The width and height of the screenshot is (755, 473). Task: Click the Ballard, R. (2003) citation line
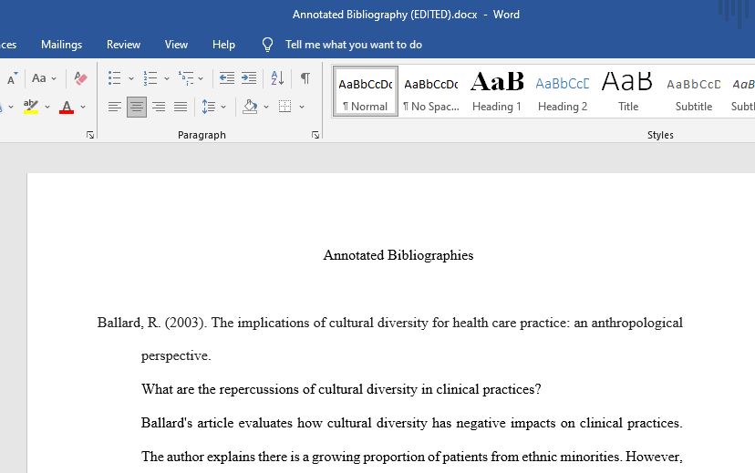(x=390, y=323)
